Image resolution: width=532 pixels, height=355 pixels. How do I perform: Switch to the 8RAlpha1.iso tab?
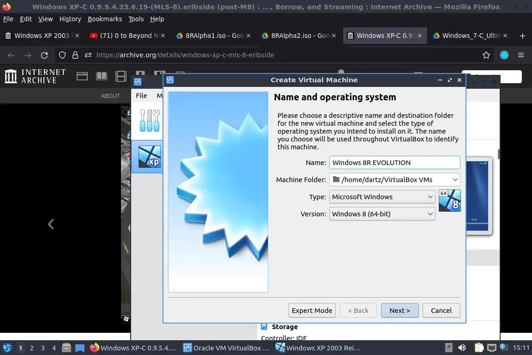coord(212,36)
